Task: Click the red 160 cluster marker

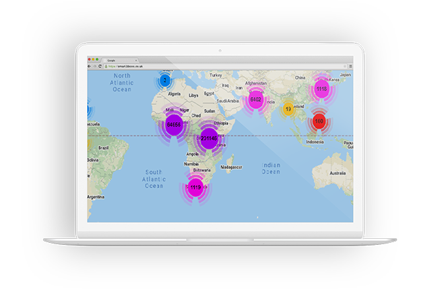Action: tap(319, 121)
